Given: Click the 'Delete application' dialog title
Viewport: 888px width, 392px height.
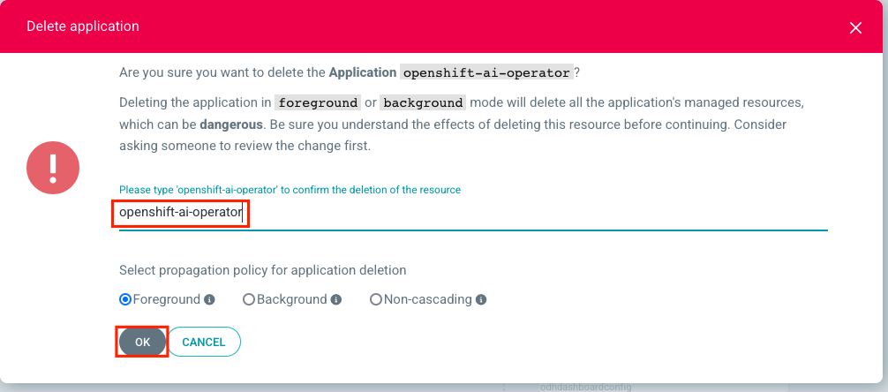Looking at the screenshot, I should (83, 26).
